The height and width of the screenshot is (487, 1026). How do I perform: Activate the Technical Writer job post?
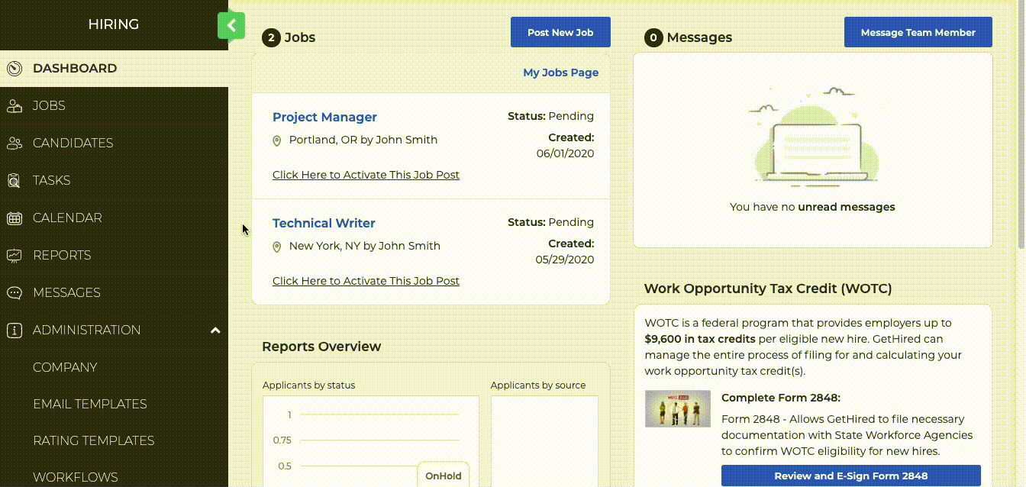366,281
